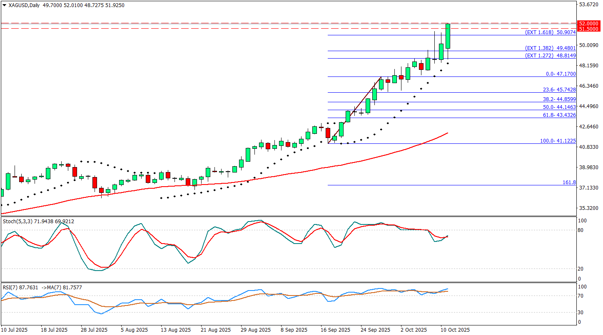Image resolution: width=603 pixels, height=335 pixels.
Task: Open the chart menu triangle beside XAGUSD
Action: [x=5, y=5]
